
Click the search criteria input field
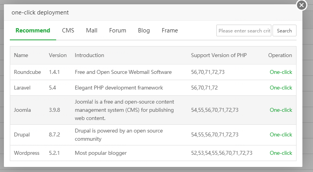[244, 30]
